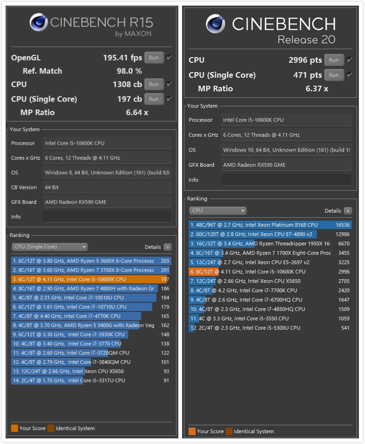Select Ryzen 5 3400G ranking row
Screen dimensions: 365x444
pyautogui.click(x=91, y=326)
